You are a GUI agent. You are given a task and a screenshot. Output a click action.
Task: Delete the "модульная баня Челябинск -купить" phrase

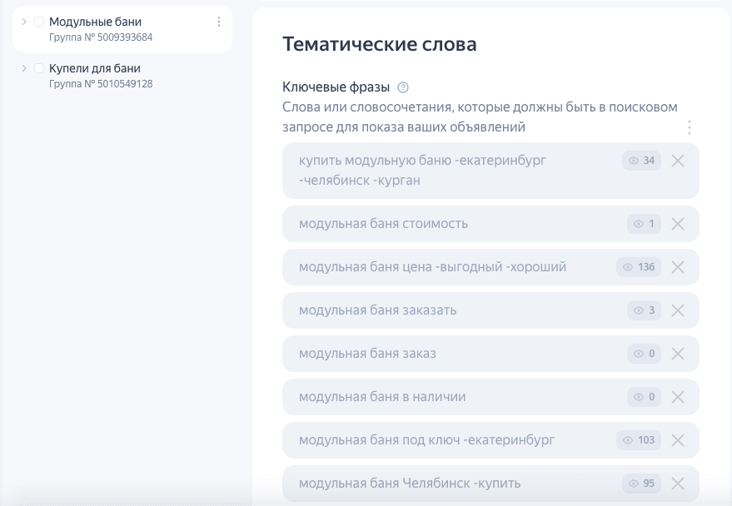coord(678,484)
